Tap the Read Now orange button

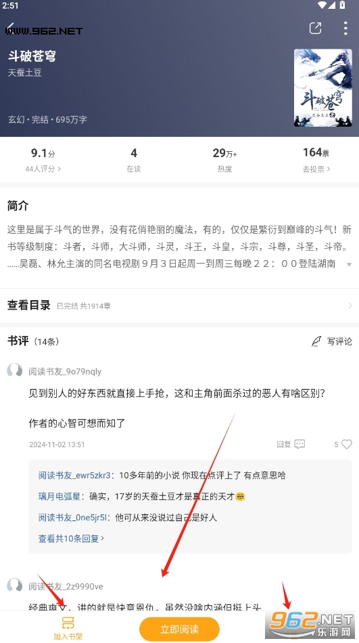click(179, 629)
